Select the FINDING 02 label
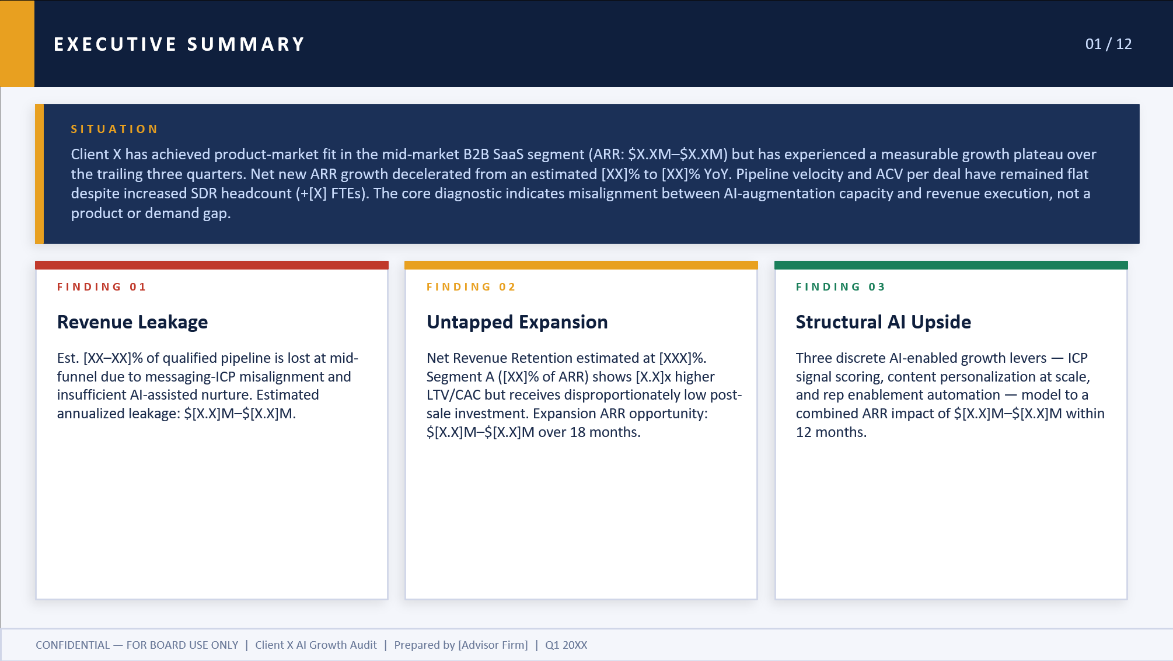The image size is (1173, 661). click(x=471, y=287)
